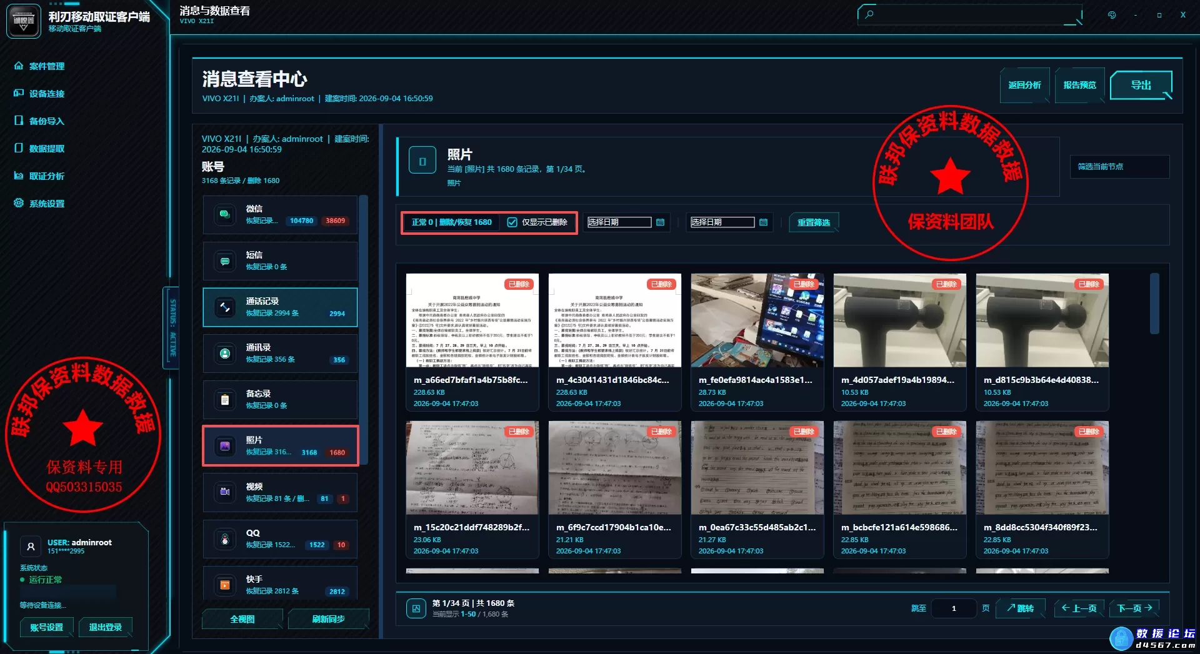Click the 照片 header icon in content panel
This screenshot has height=654, width=1200.
click(x=422, y=161)
